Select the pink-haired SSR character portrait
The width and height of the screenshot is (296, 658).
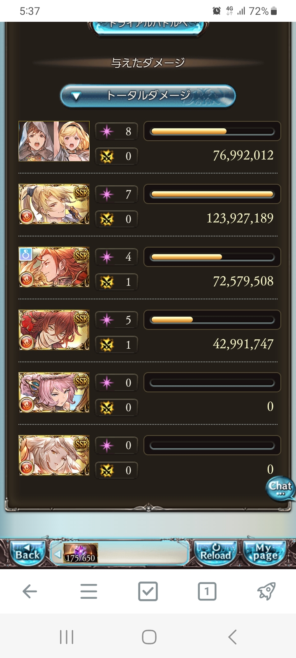[54, 392]
